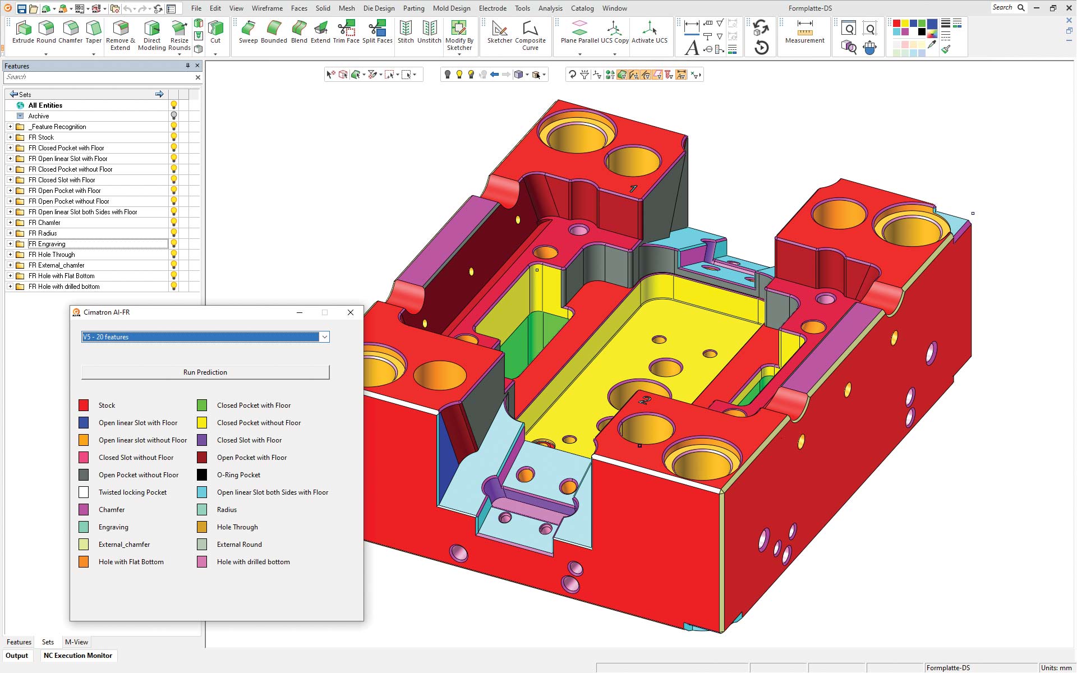Open the Sketcher tool
This screenshot has width=1077, height=673.
click(499, 32)
